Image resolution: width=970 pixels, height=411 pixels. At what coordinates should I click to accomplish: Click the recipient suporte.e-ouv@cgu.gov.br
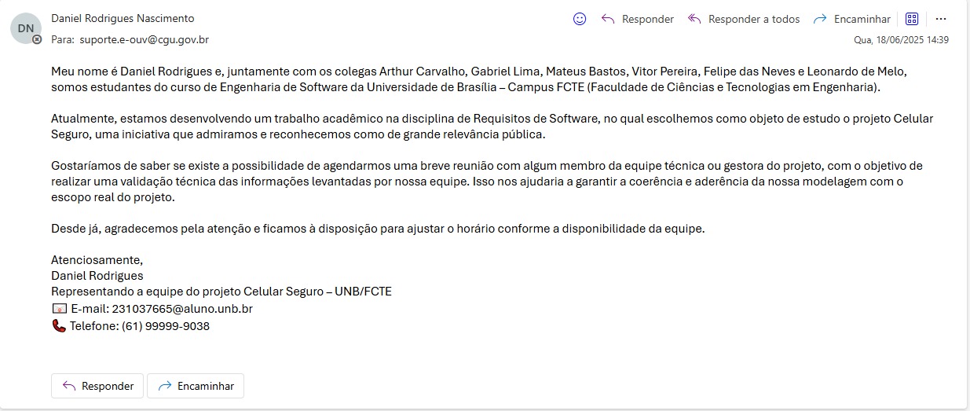point(144,39)
